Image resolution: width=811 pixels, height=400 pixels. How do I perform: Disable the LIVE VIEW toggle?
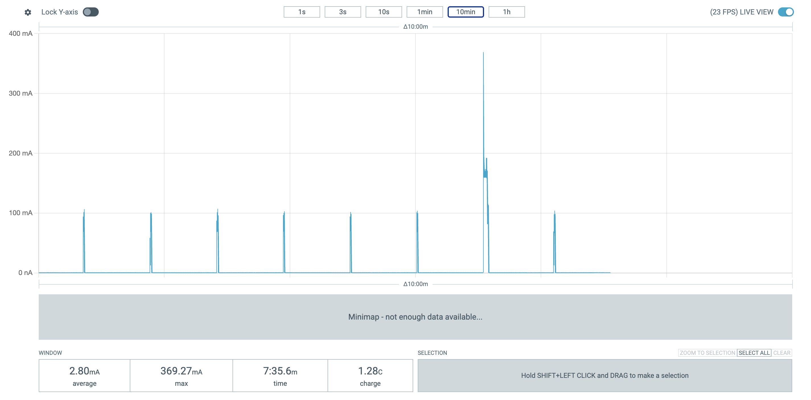785,12
